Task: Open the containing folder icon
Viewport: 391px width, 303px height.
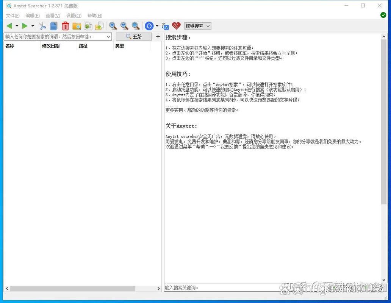Action: tap(77, 26)
